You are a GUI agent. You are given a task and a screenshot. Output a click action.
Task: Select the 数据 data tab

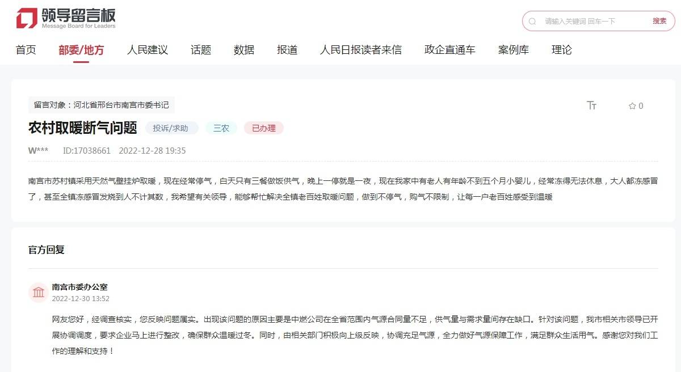(244, 50)
